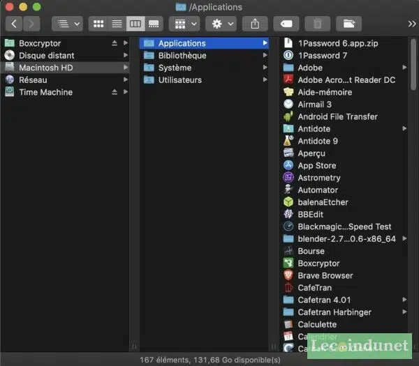The image size is (419, 366).
Task: Expand the Adobe folder arrow
Action: coord(404,68)
